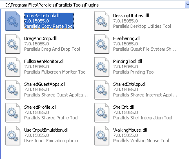
Task: Select the FullscreenMonitor.dll file icon
Action: (x=13, y=67)
